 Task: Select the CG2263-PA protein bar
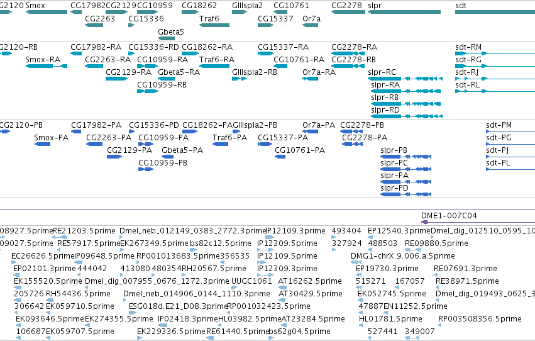click(x=94, y=144)
